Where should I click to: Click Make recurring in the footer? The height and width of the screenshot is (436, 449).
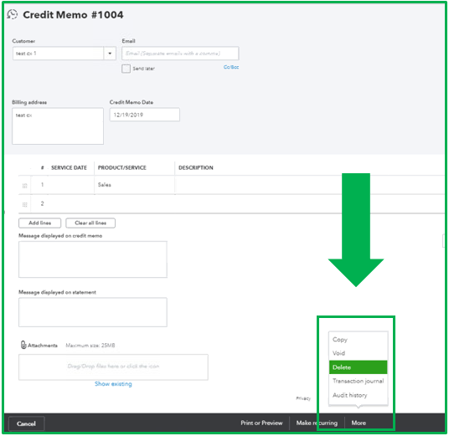[317, 423]
